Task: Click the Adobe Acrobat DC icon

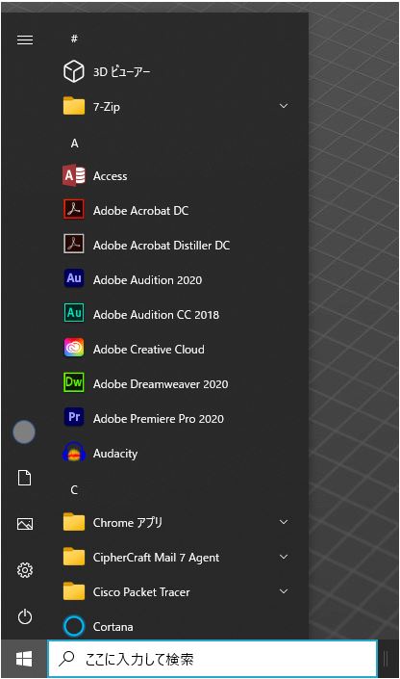Action: tap(73, 210)
